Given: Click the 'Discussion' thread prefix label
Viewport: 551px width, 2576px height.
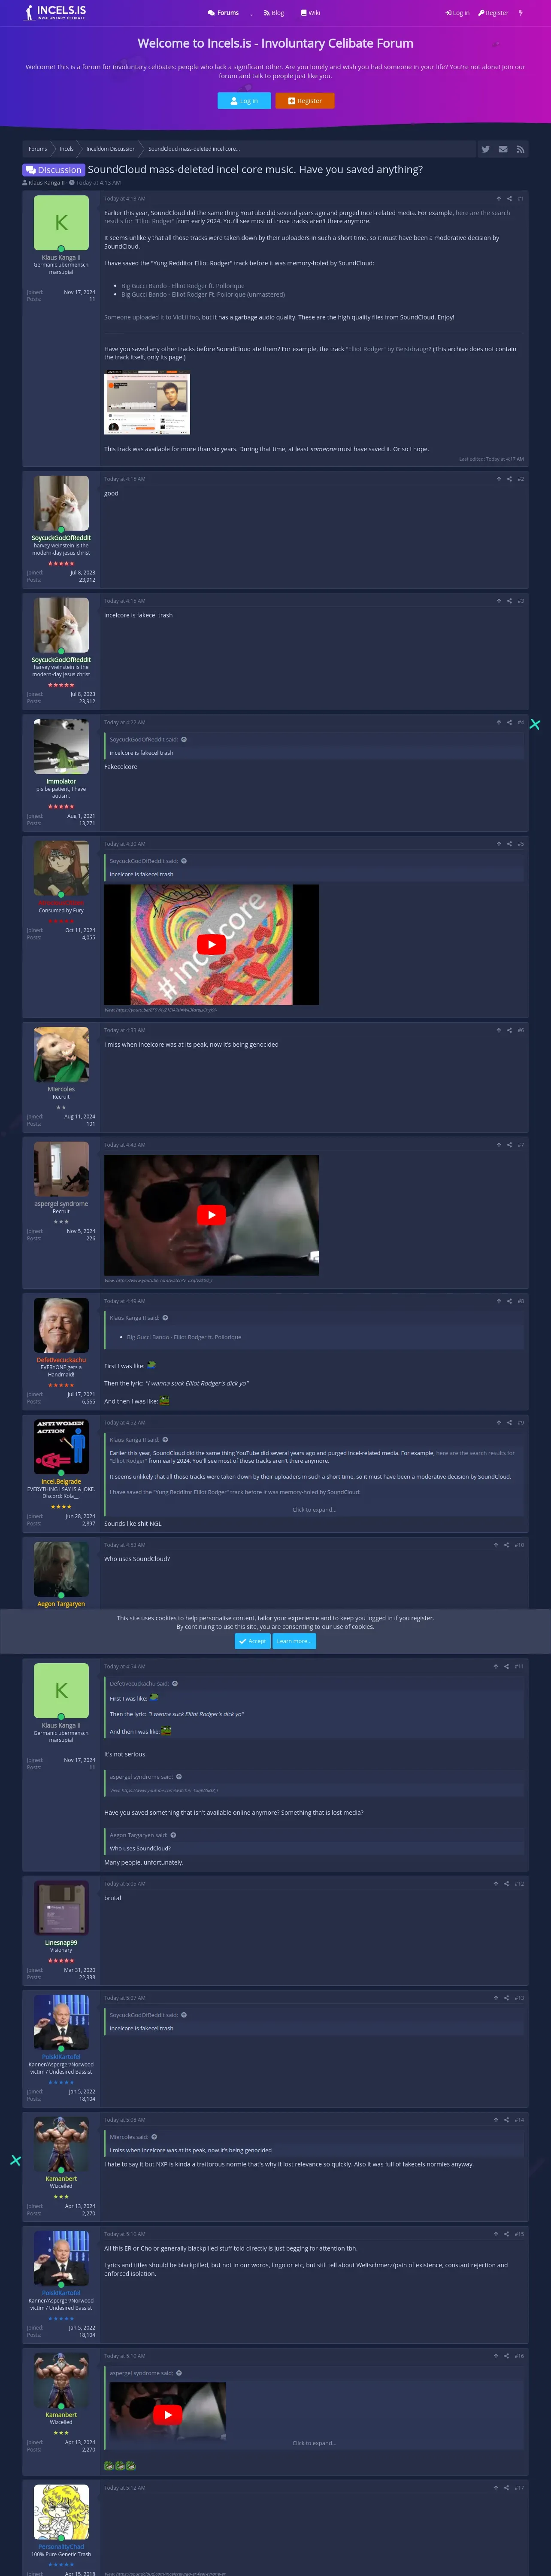Looking at the screenshot, I should click(x=54, y=170).
